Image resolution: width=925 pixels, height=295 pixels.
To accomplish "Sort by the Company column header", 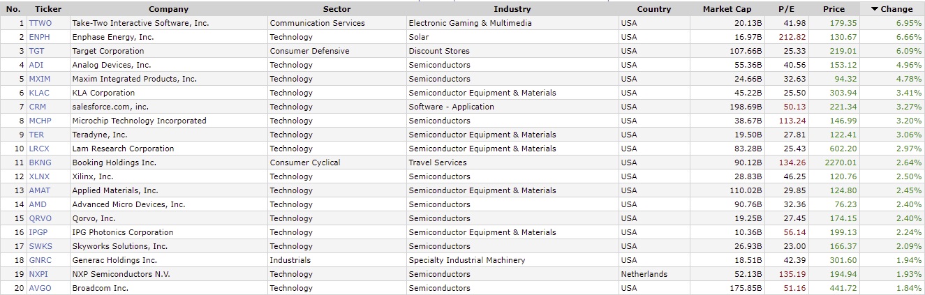I will (x=168, y=9).
